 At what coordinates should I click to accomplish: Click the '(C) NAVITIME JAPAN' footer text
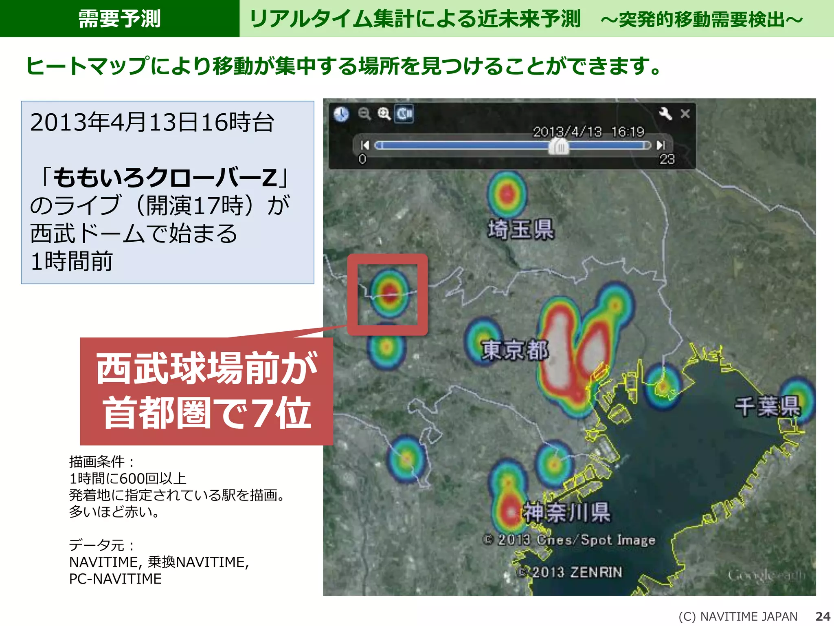[x=738, y=617]
